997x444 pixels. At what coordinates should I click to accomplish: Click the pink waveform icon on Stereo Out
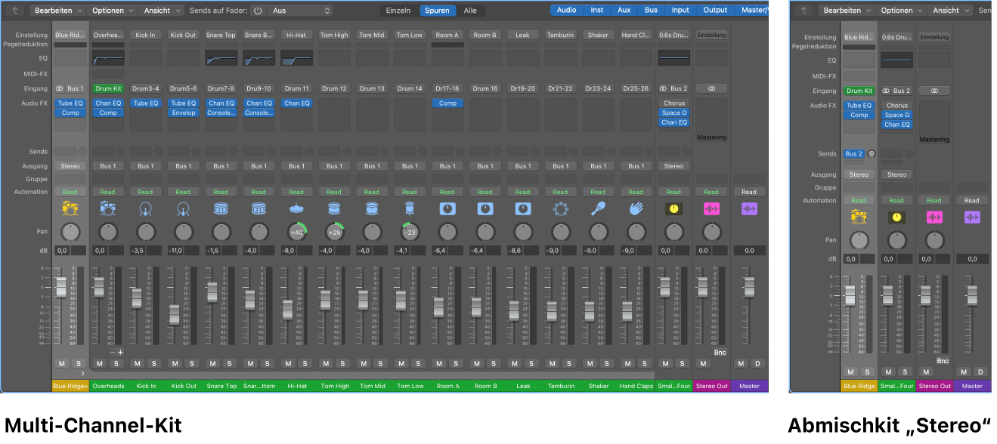pyautogui.click(x=711, y=210)
